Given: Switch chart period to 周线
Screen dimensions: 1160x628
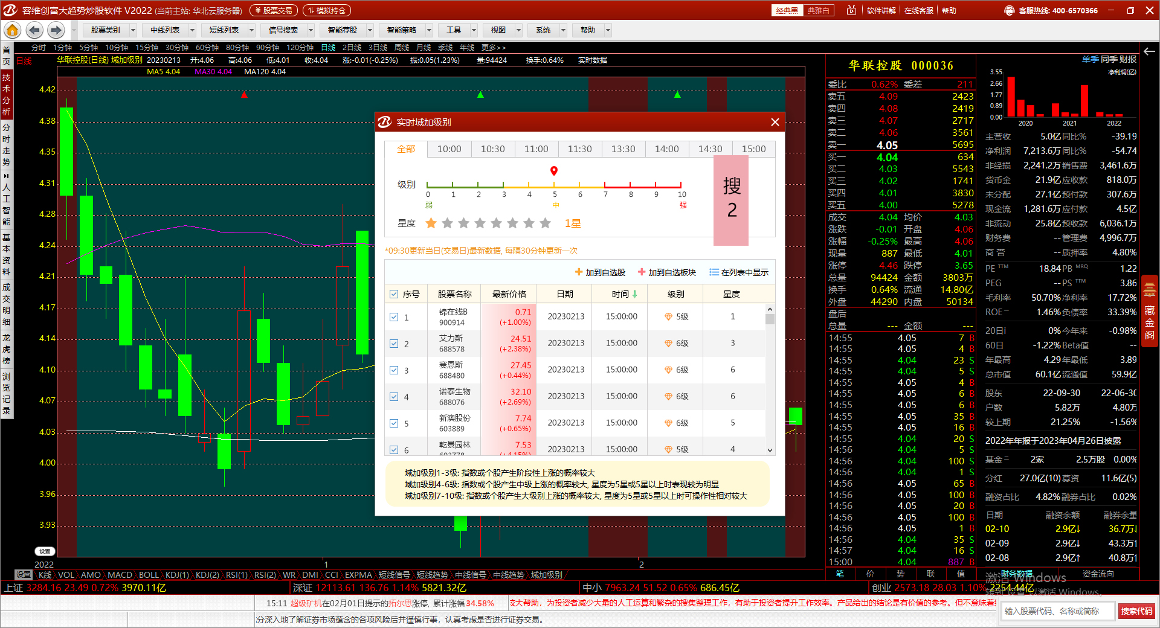Looking at the screenshot, I should 402,47.
